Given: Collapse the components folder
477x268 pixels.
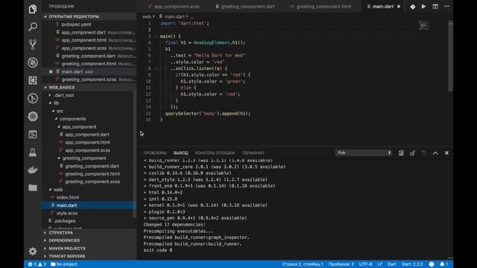Looking at the screenshot, I should [x=72, y=119].
